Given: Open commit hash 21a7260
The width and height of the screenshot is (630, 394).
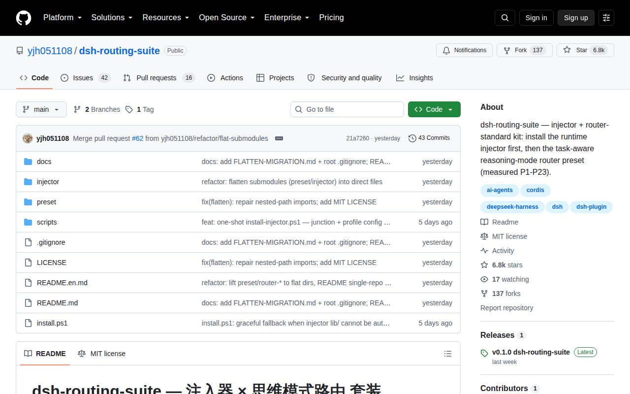Looking at the screenshot, I should tap(357, 138).
